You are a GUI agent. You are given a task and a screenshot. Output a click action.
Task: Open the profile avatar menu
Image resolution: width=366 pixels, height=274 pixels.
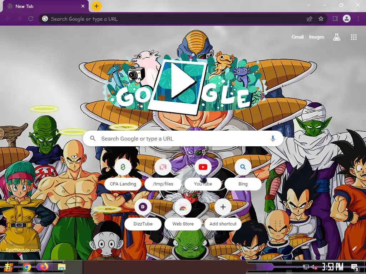pos(347,19)
